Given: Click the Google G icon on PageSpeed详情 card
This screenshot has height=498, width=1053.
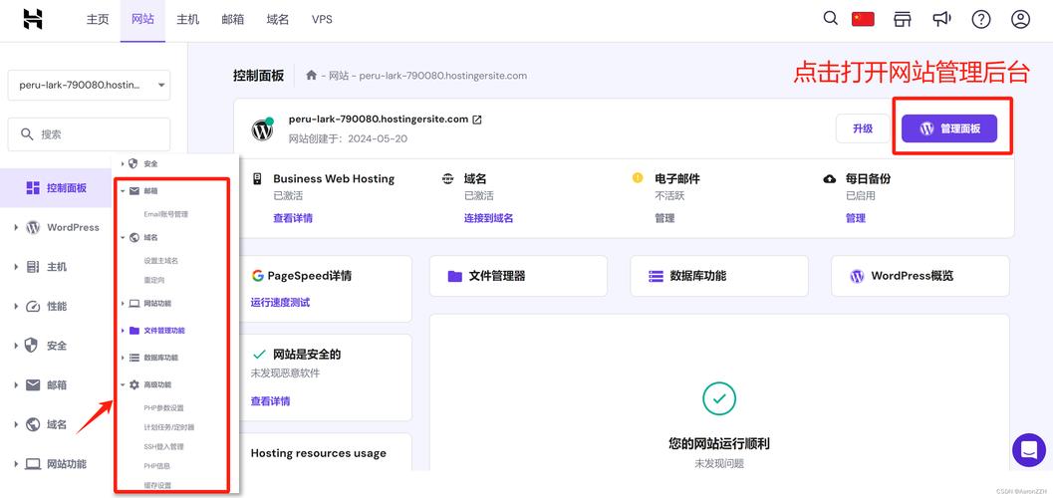Looking at the screenshot, I should (258, 276).
